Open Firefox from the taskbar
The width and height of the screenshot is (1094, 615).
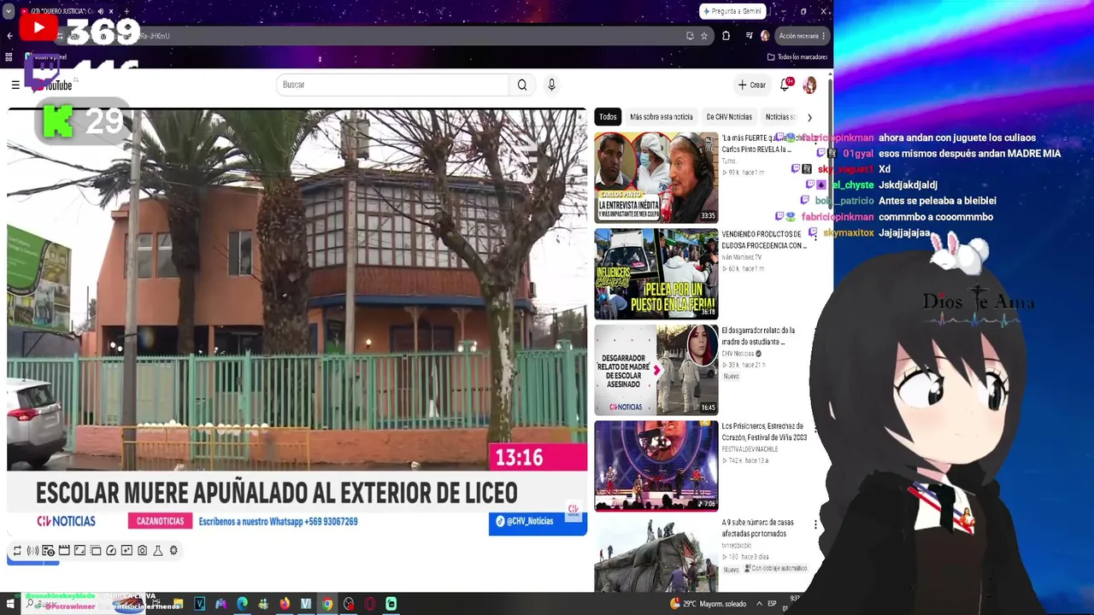click(x=285, y=604)
